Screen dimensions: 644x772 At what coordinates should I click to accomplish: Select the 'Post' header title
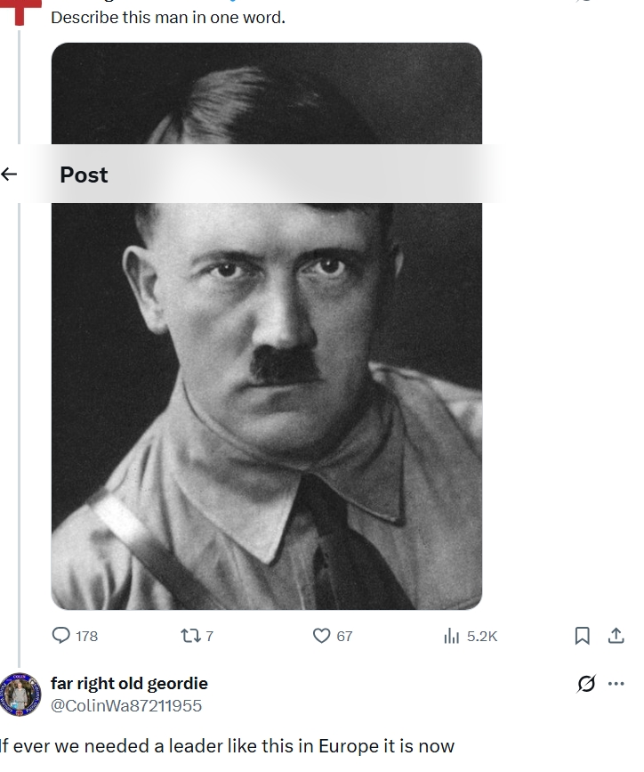click(84, 175)
